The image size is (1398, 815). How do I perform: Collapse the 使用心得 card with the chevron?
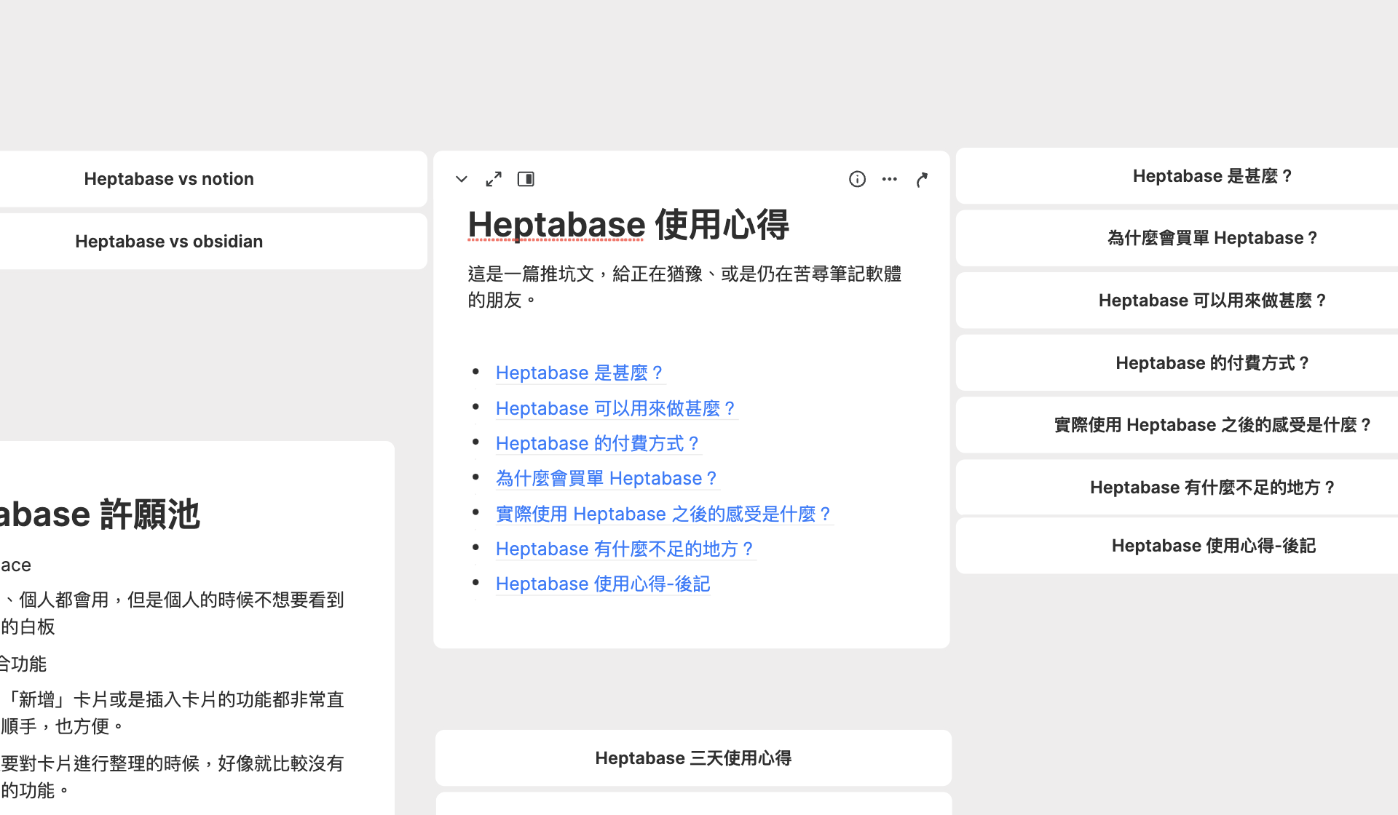(x=461, y=178)
